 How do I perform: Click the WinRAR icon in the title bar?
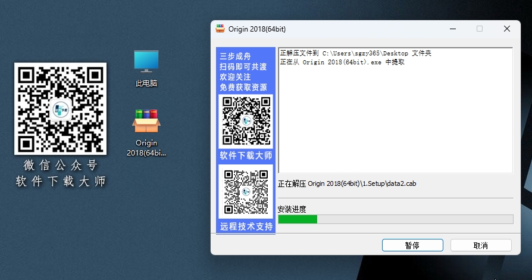coord(220,29)
